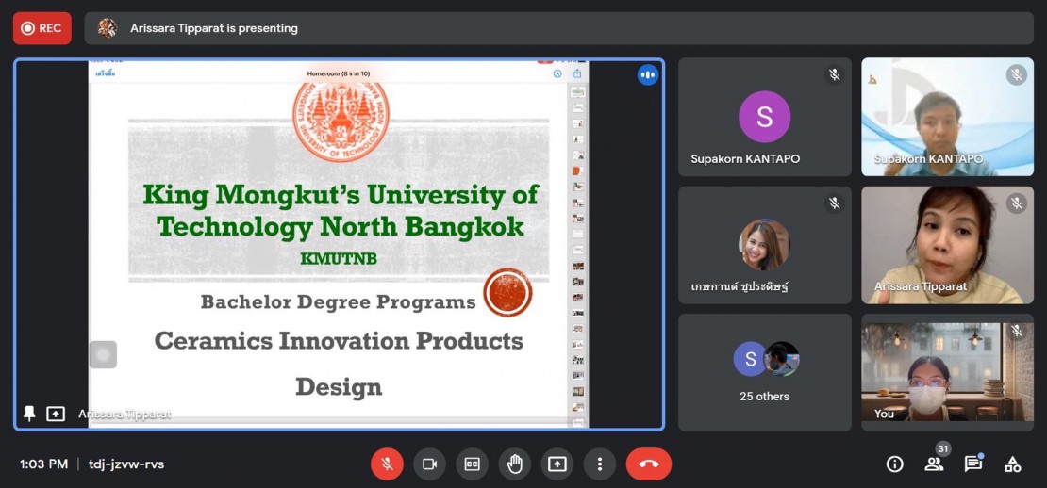Click the top slide thumbnail in shared sidebar

[x=577, y=91]
